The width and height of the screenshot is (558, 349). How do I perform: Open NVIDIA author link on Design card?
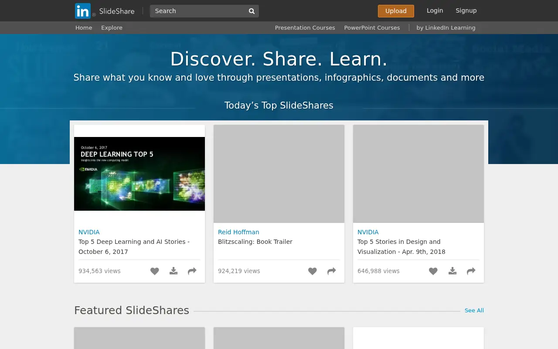tap(368, 232)
